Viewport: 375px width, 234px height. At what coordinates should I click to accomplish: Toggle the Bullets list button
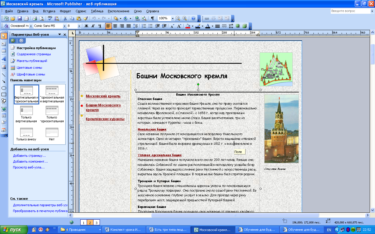151,26
